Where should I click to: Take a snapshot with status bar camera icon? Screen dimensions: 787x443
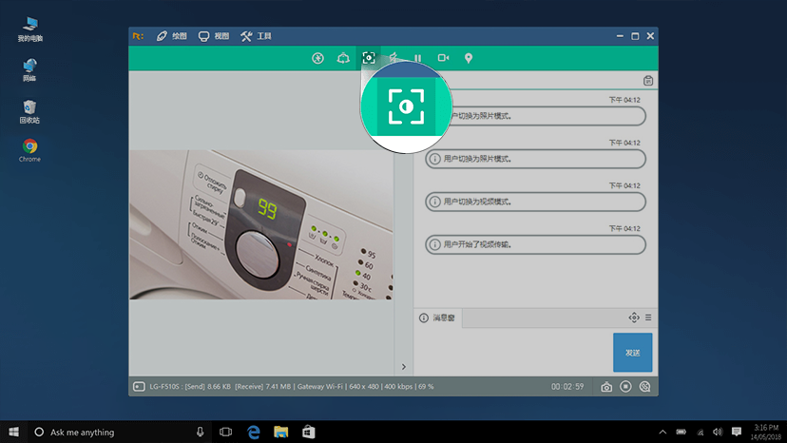pos(606,387)
